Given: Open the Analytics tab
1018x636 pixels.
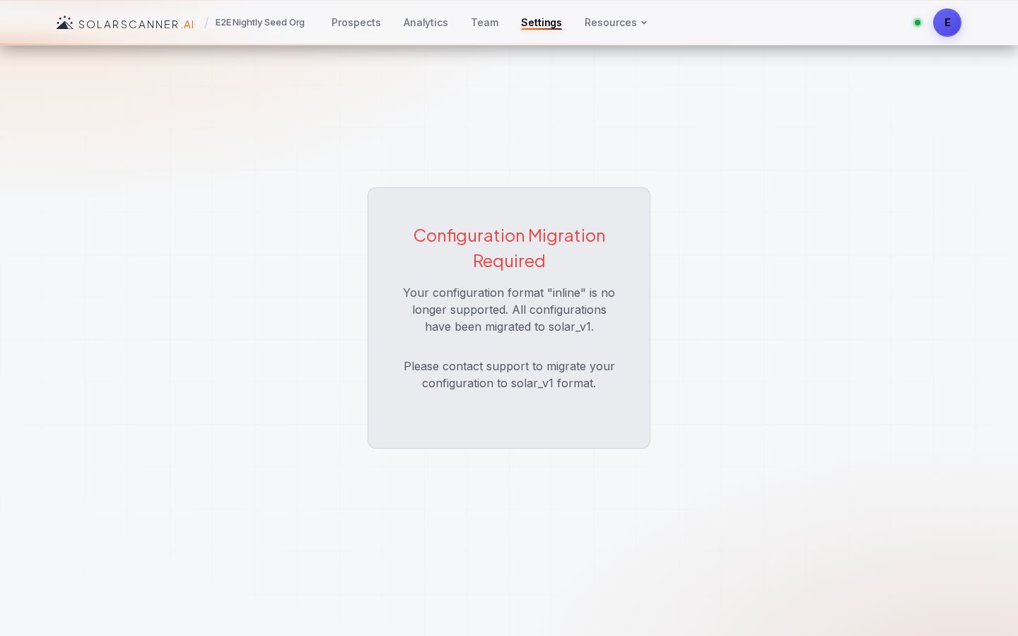Looking at the screenshot, I should 426,23.
